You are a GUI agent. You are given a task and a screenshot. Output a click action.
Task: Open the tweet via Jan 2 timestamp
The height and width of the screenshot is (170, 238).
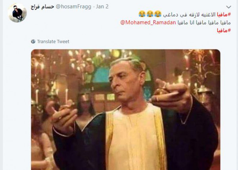pyautogui.click(x=102, y=7)
